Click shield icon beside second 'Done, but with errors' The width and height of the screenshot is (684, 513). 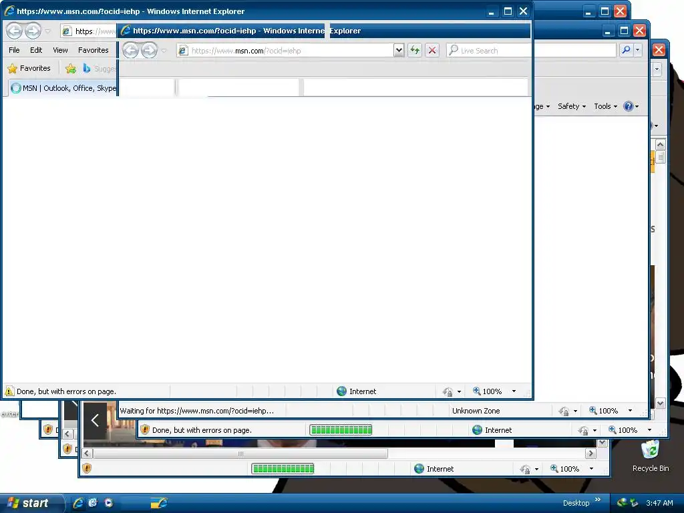pos(145,430)
